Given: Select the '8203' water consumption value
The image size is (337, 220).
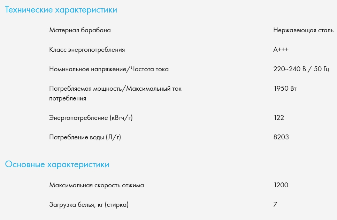Looking at the screenshot, I should click(x=281, y=137).
